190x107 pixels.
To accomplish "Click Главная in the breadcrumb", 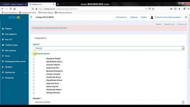I will coord(158,24).
